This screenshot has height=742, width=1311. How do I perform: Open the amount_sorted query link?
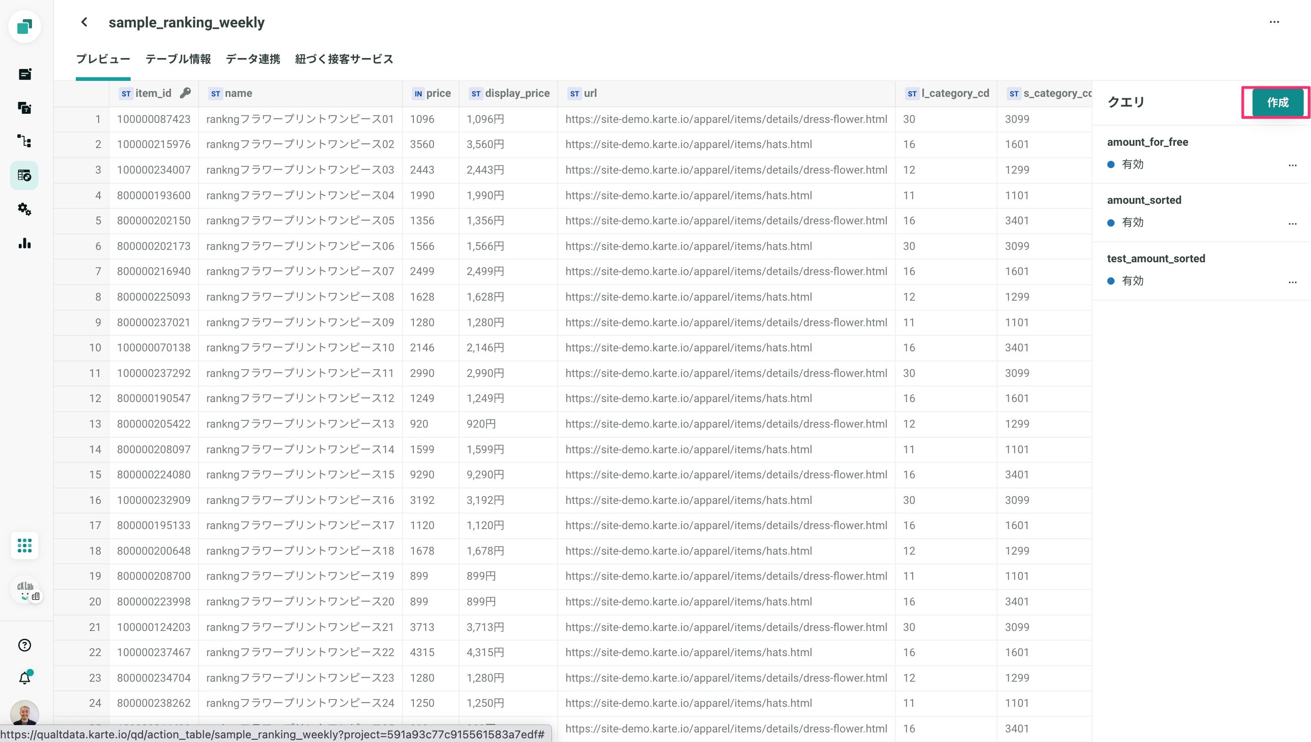pyautogui.click(x=1144, y=200)
